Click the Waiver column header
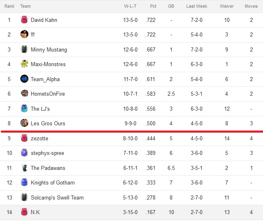 click(227, 6)
